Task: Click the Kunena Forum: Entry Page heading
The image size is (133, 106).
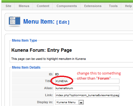Action: click(x=42, y=50)
